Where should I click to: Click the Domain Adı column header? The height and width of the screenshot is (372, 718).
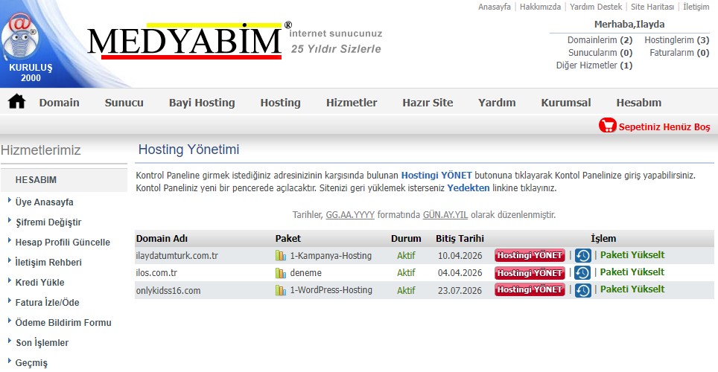pos(162,238)
